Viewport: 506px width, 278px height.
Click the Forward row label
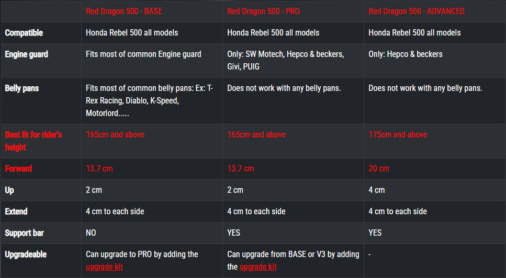[x=18, y=168]
